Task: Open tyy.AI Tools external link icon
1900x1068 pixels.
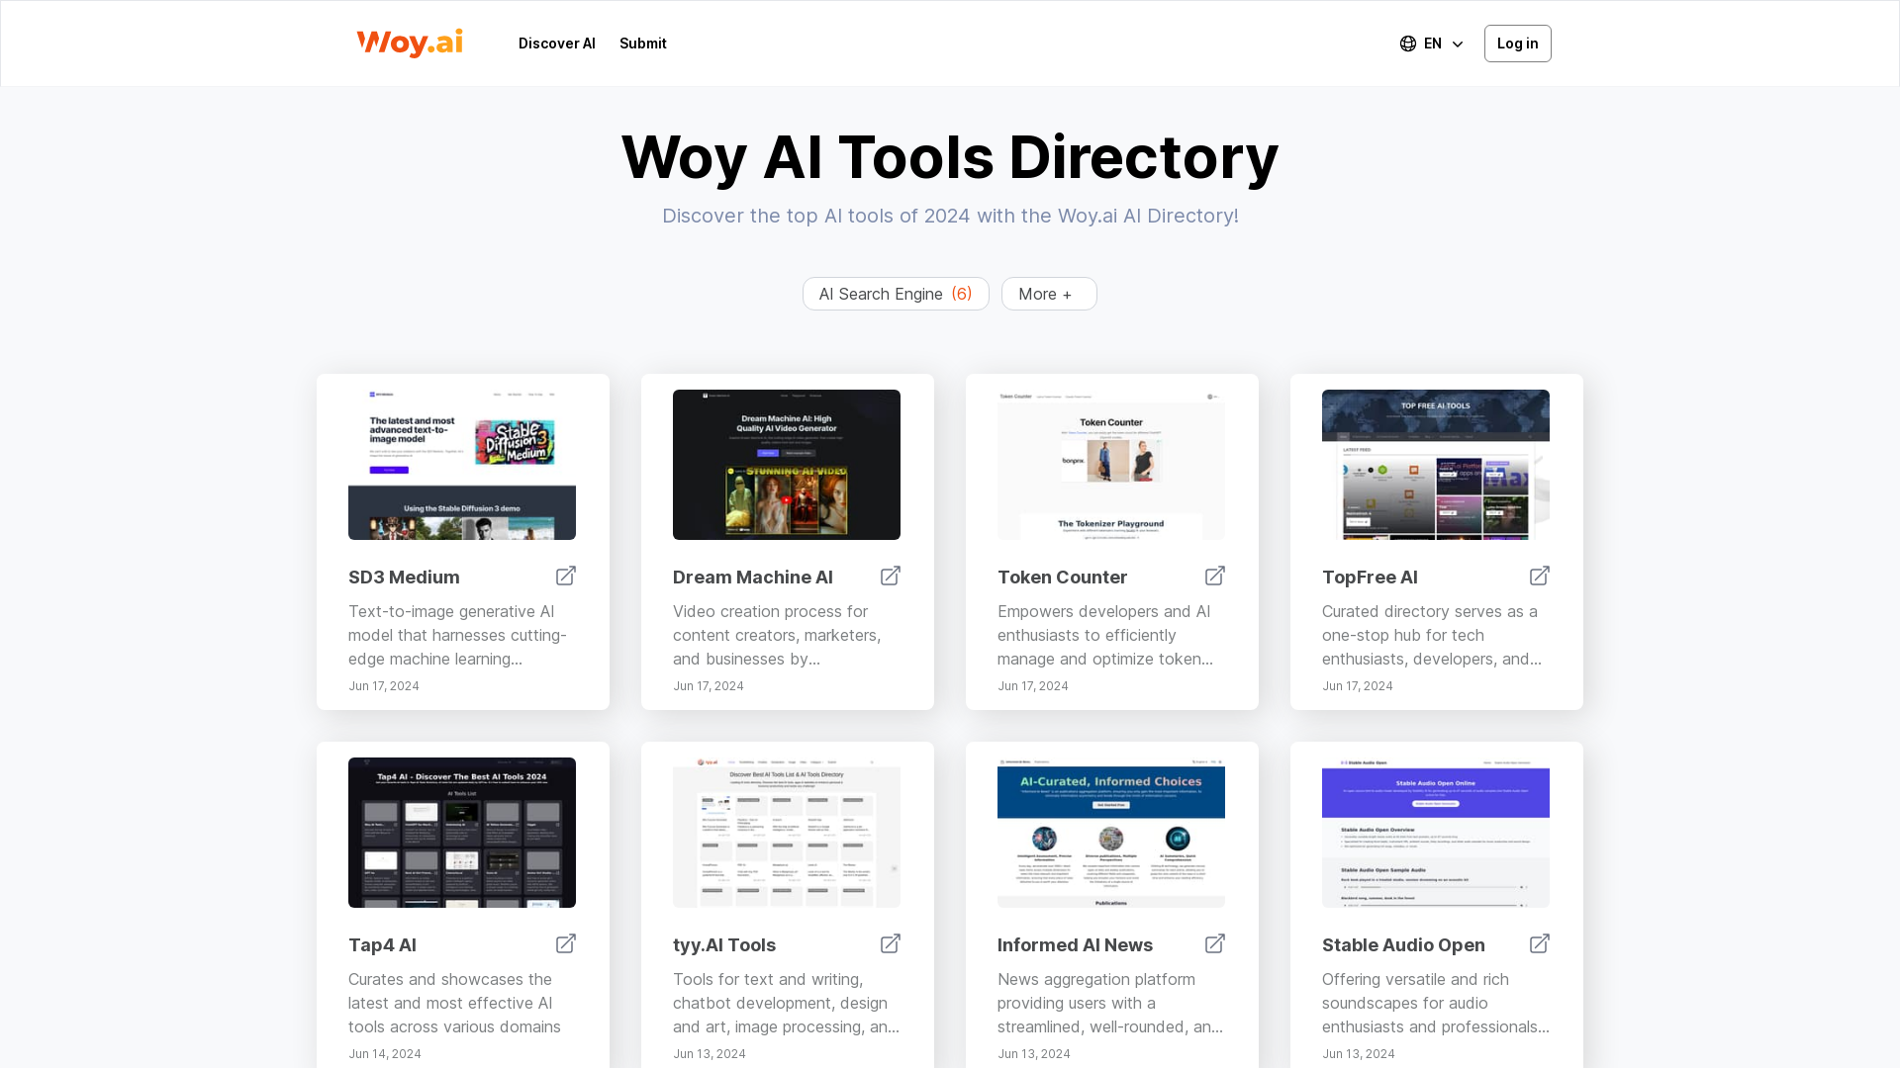Action: click(890, 943)
